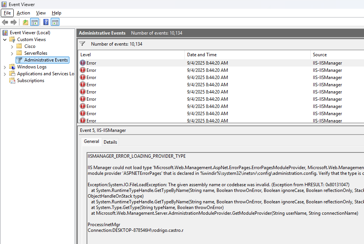
Task: Collapse the Custom Views node
Action: 5,40
